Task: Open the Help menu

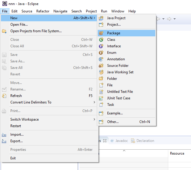Action: 132,11
